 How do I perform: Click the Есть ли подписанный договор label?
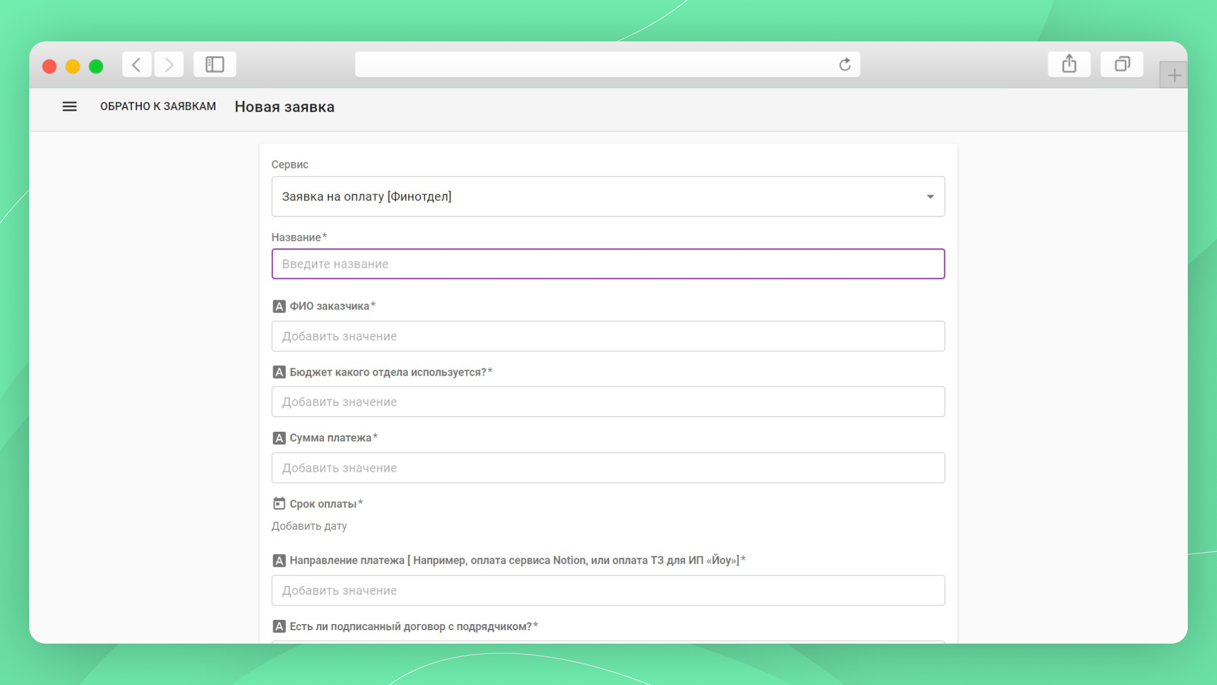coord(414,627)
